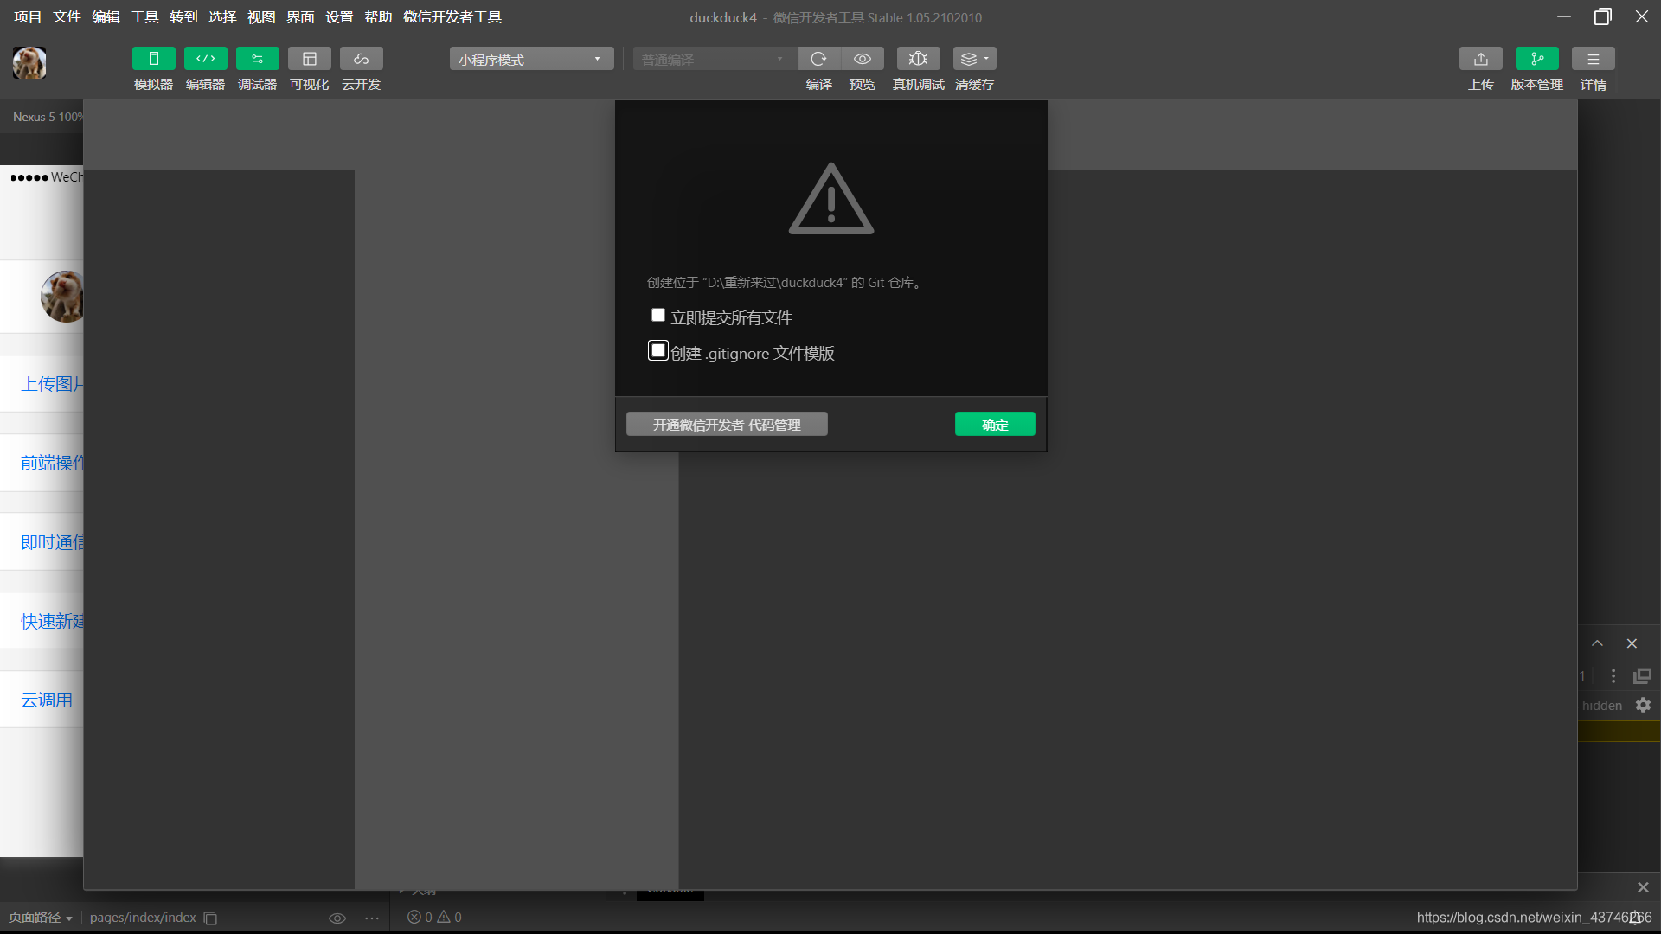Click the console vertical dots menu

click(1613, 676)
